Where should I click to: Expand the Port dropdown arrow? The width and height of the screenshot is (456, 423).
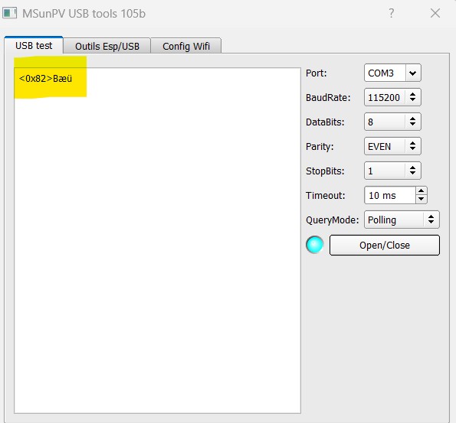pos(412,73)
